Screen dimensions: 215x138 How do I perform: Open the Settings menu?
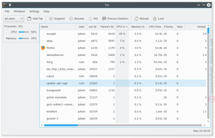coord(34,11)
